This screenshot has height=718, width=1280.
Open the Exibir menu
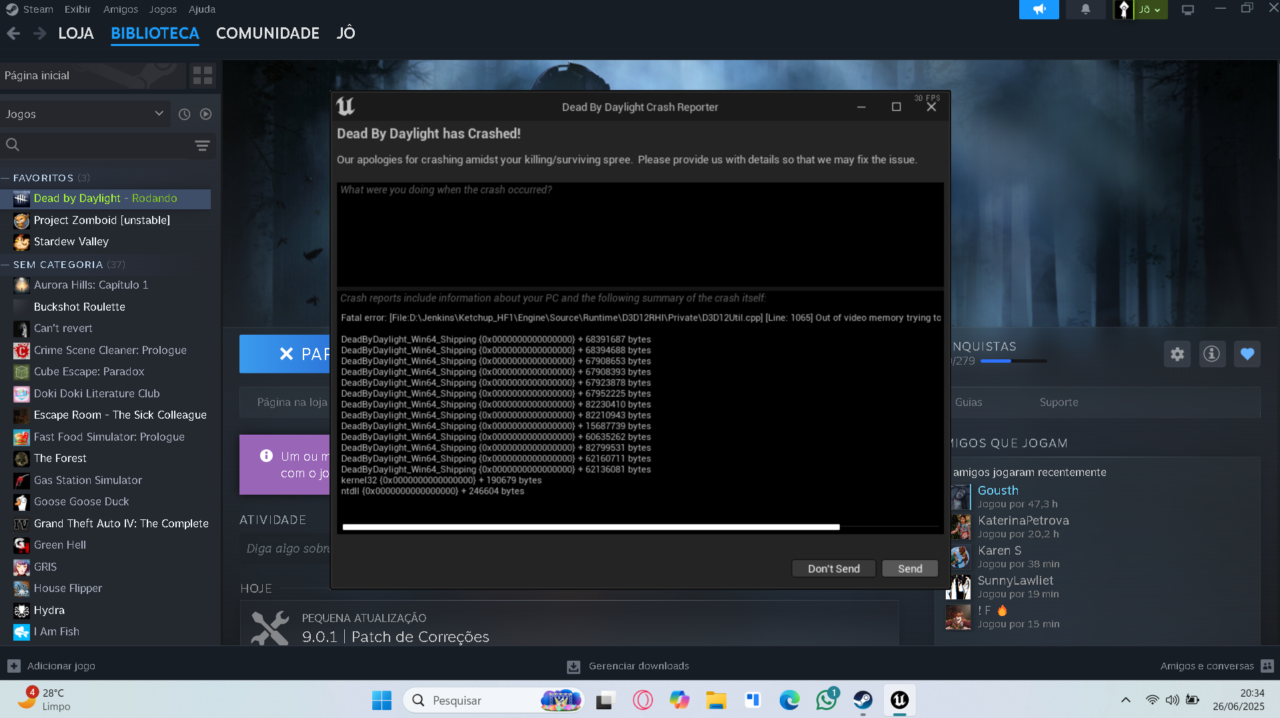pyautogui.click(x=77, y=9)
